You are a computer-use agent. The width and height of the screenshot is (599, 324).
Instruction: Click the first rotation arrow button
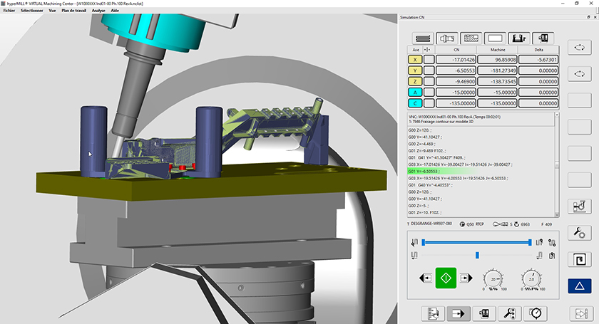[579, 47]
